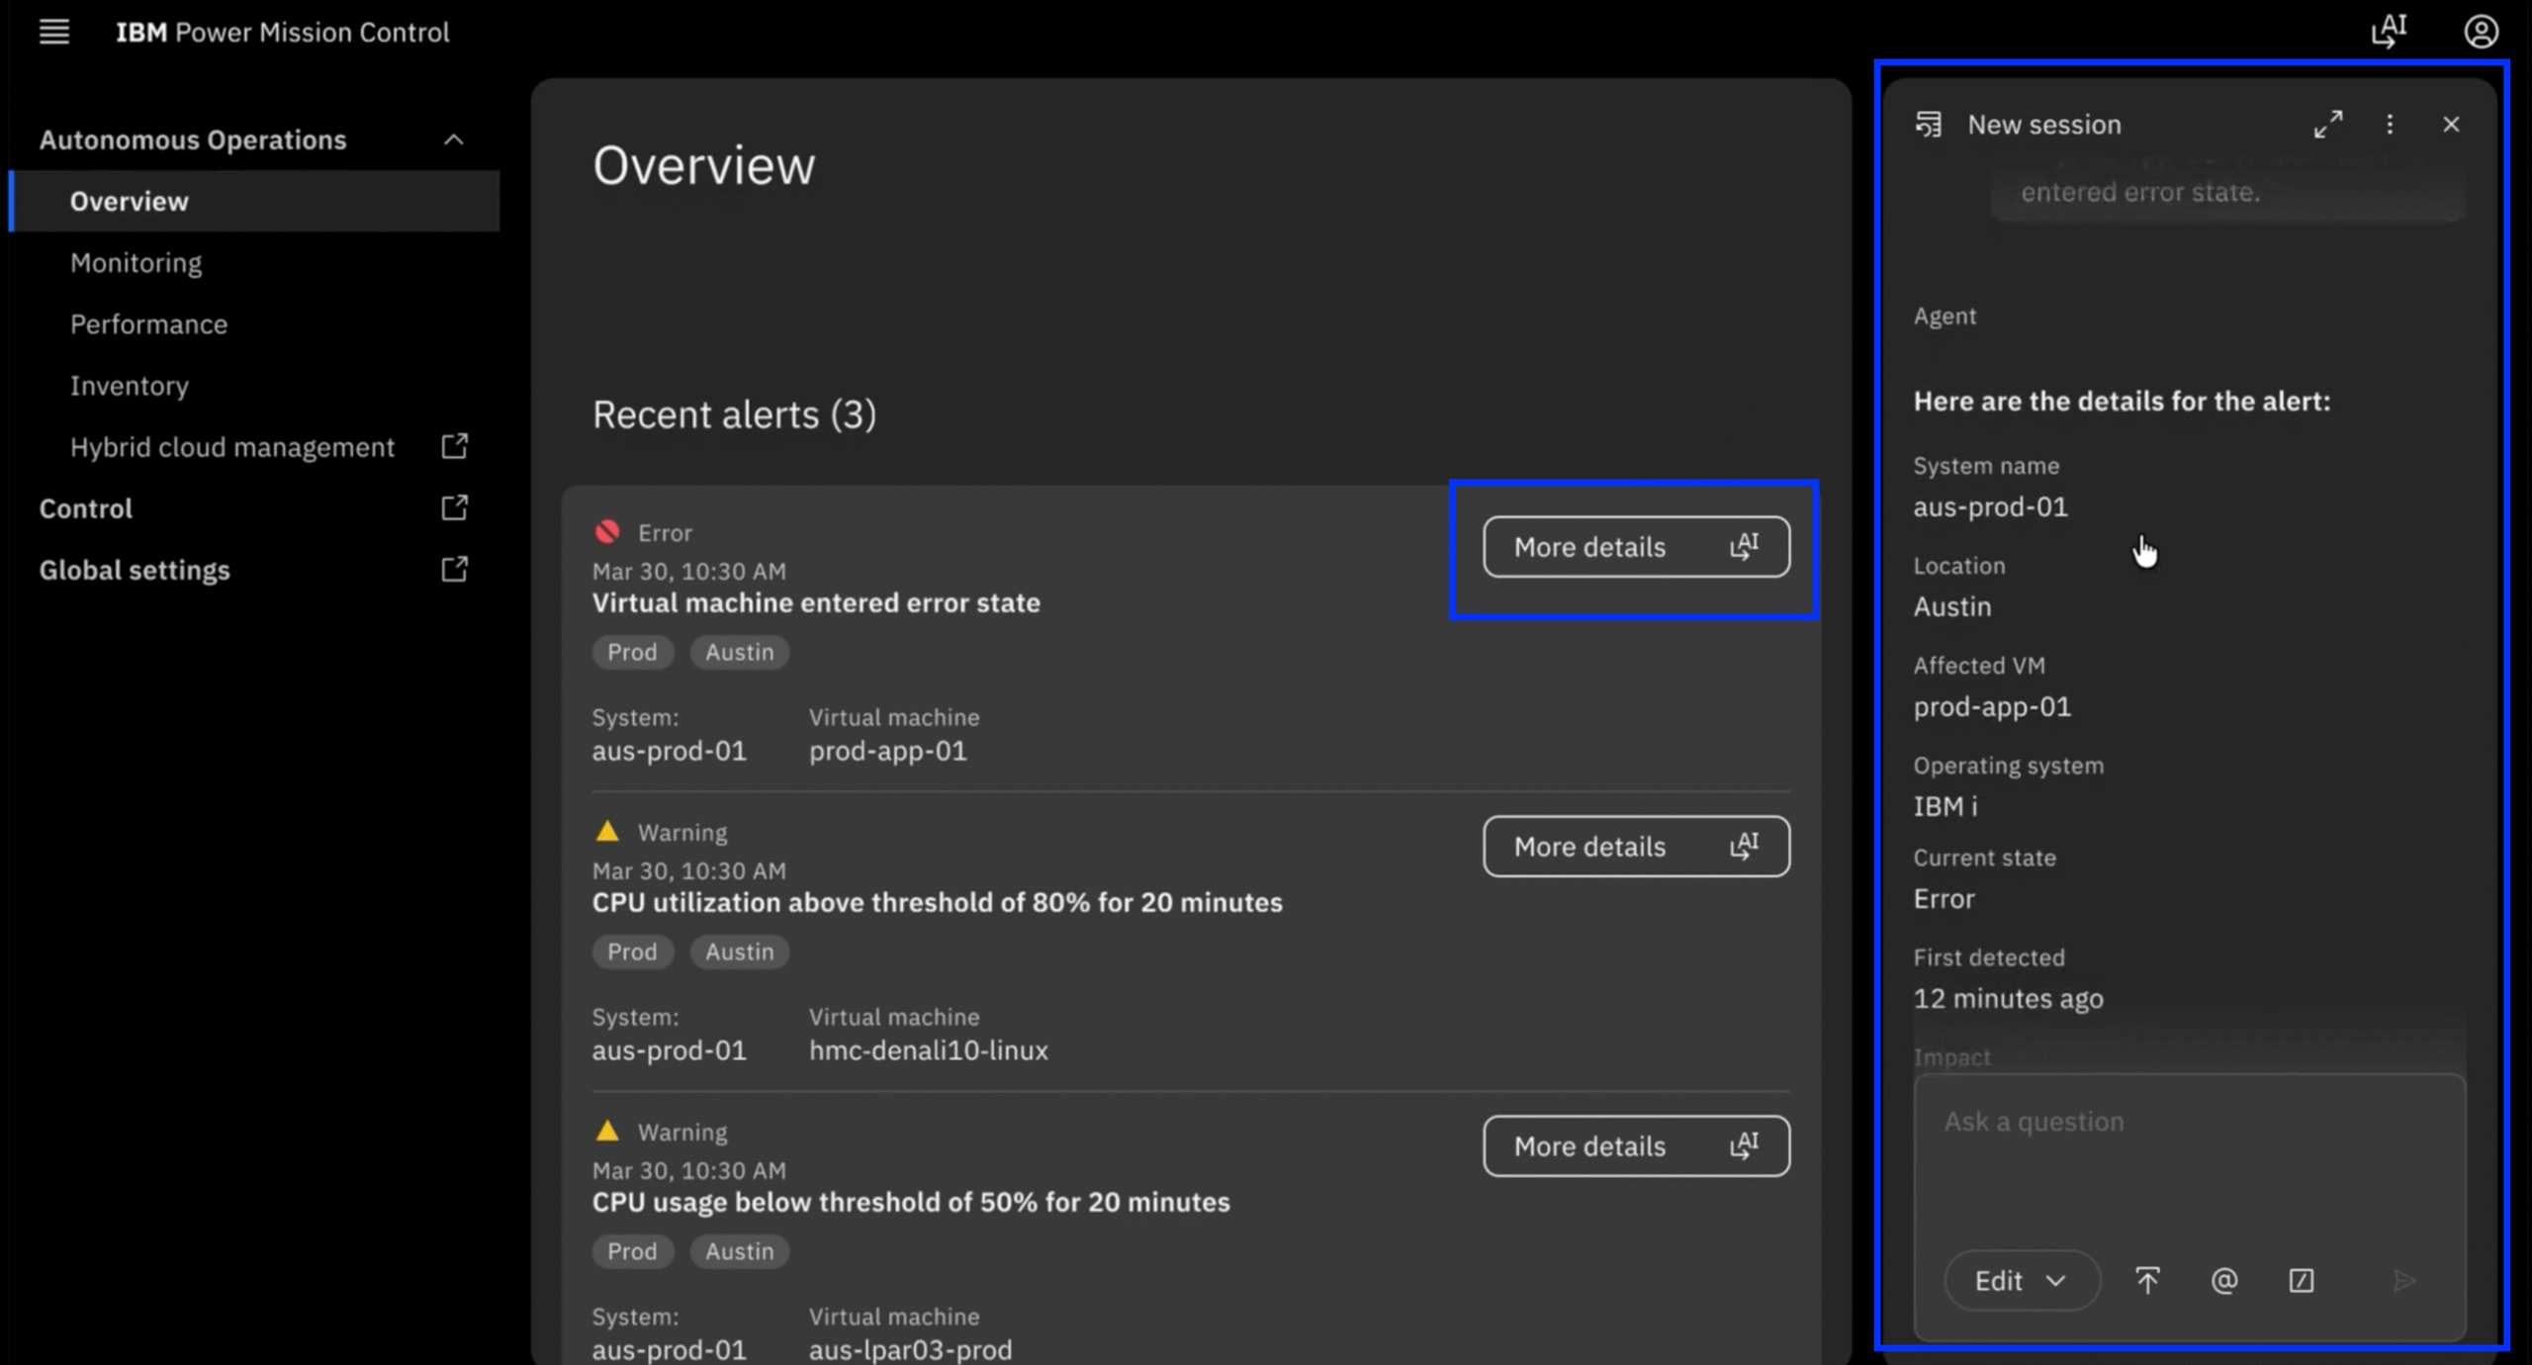Viewport: 2532px width, 1365px height.
Task: Click Prod tag on CPU usage below 50% alert
Action: (632, 1251)
